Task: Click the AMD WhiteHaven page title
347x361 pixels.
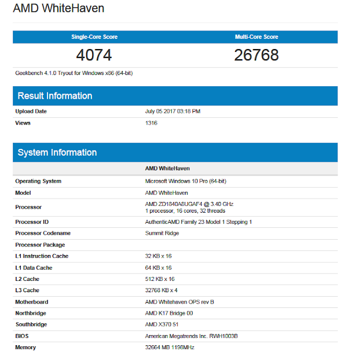Action: tap(59, 8)
